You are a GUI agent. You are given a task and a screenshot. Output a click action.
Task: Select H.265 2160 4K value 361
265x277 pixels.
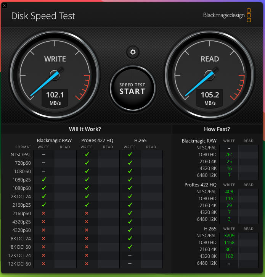229,249
